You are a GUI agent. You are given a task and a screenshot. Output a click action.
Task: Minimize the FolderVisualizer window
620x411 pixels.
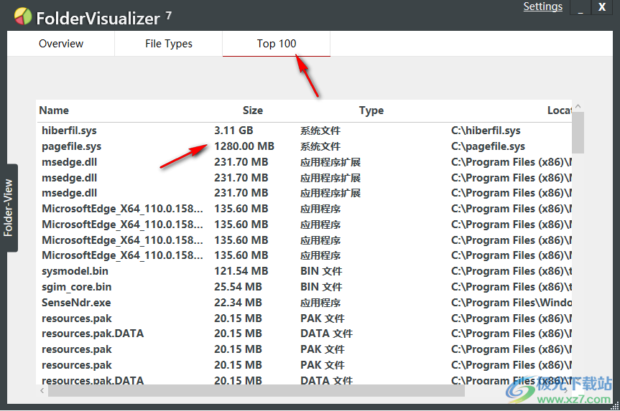coord(580,8)
